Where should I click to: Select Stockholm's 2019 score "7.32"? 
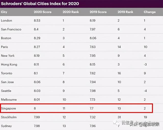point(92,117)
